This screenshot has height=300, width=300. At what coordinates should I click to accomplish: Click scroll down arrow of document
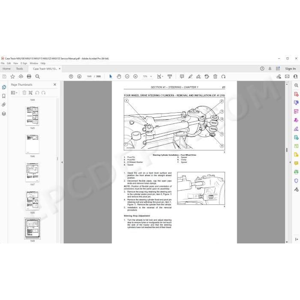pos(287,242)
